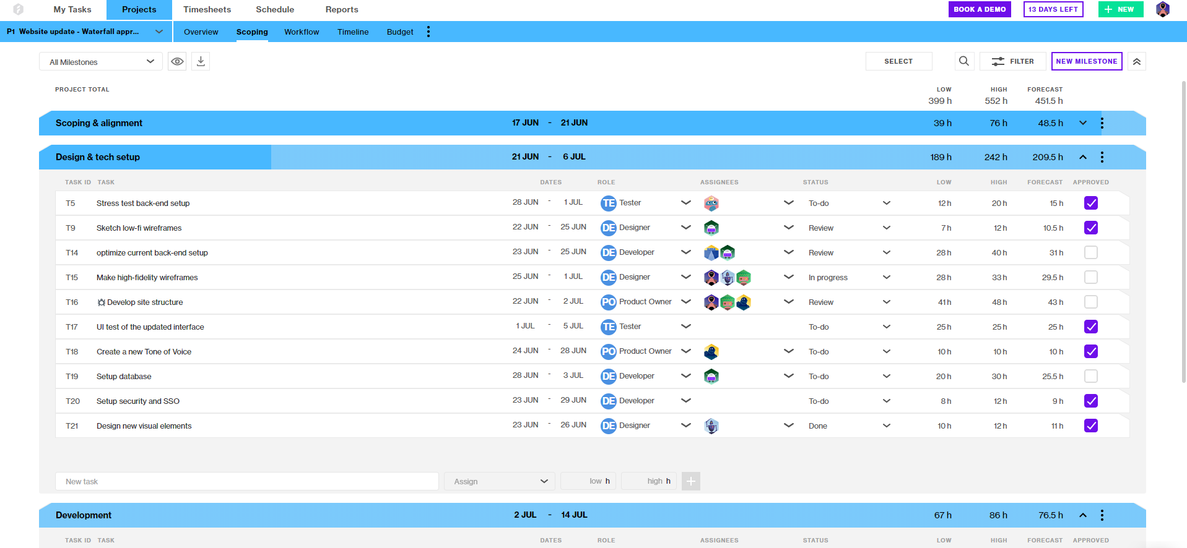Expand the Scoping & alignment milestone chevron
The width and height of the screenshot is (1187, 548).
point(1083,123)
